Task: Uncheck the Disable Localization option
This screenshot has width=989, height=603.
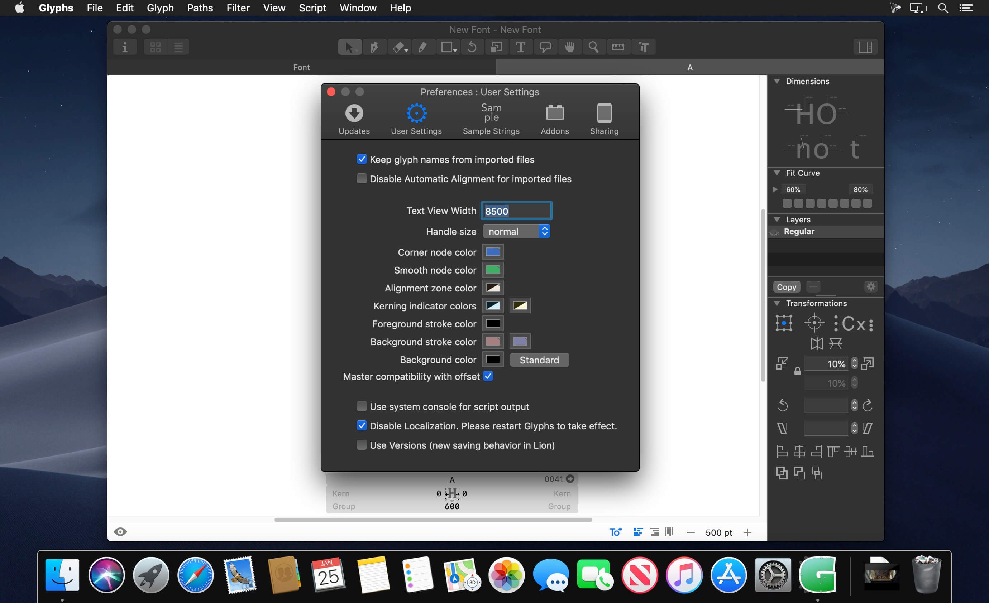Action: pyautogui.click(x=362, y=426)
